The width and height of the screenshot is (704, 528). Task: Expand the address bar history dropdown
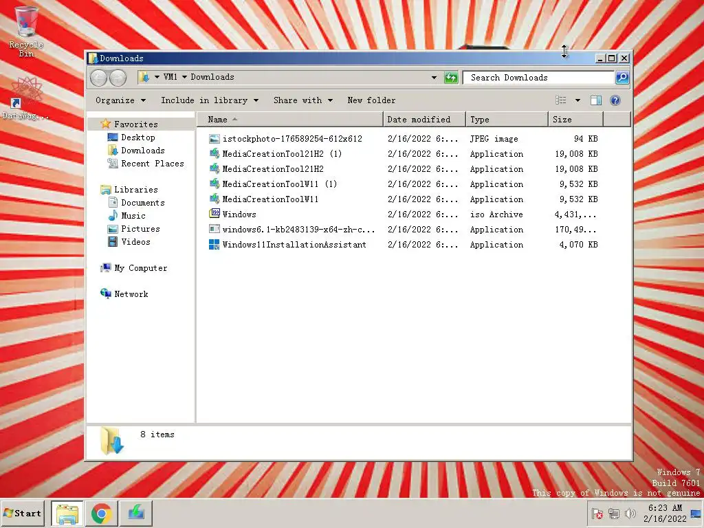click(x=434, y=77)
